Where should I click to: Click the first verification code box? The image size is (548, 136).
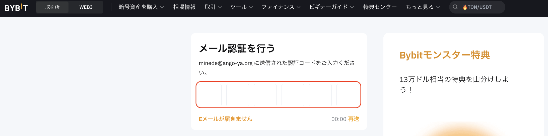(x=210, y=95)
